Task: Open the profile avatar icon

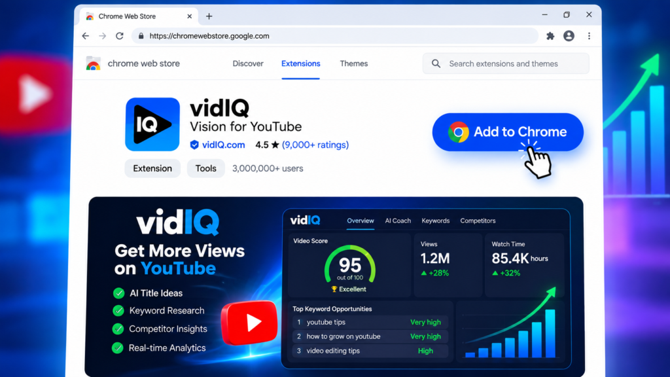Action: (569, 36)
